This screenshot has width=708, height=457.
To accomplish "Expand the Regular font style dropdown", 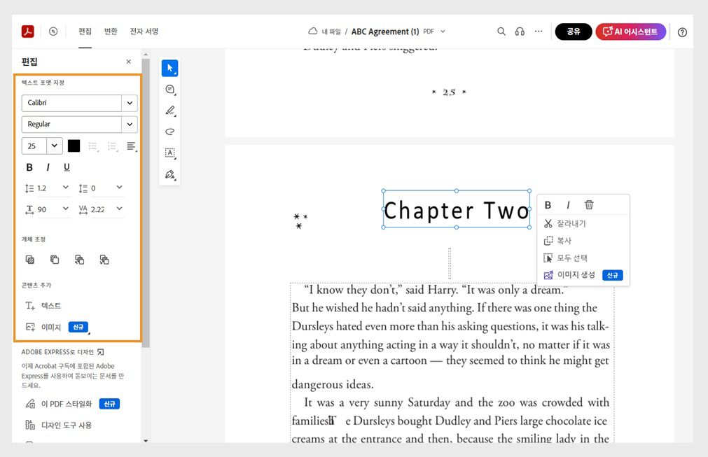I will click(130, 124).
